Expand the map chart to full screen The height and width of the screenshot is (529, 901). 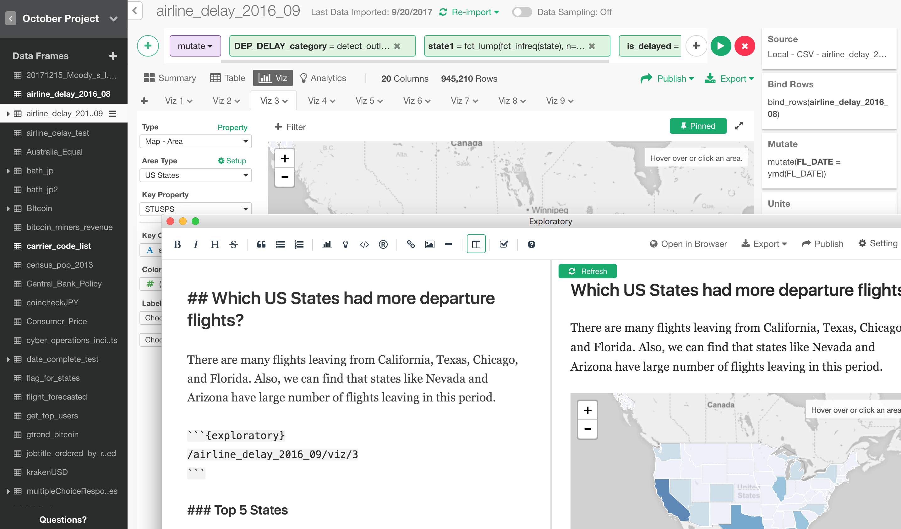(739, 126)
